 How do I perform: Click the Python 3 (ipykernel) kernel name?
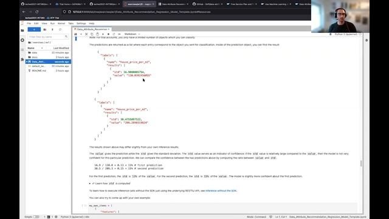tap(346, 34)
